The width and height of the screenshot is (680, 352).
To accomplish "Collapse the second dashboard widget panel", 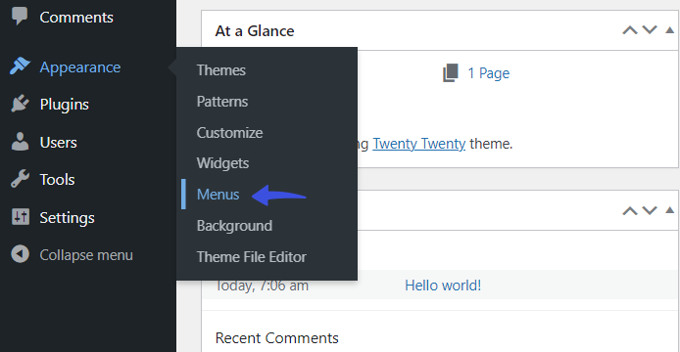I will tap(669, 210).
